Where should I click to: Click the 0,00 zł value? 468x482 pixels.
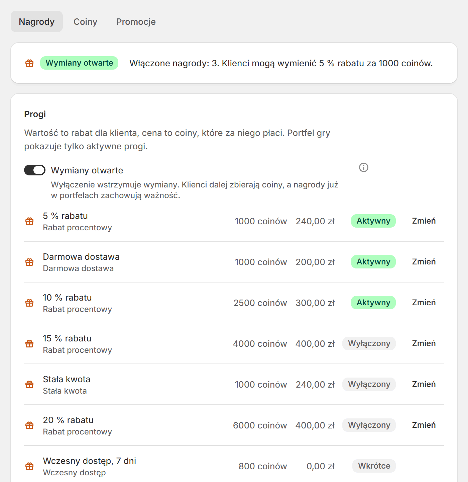pos(321,466)
